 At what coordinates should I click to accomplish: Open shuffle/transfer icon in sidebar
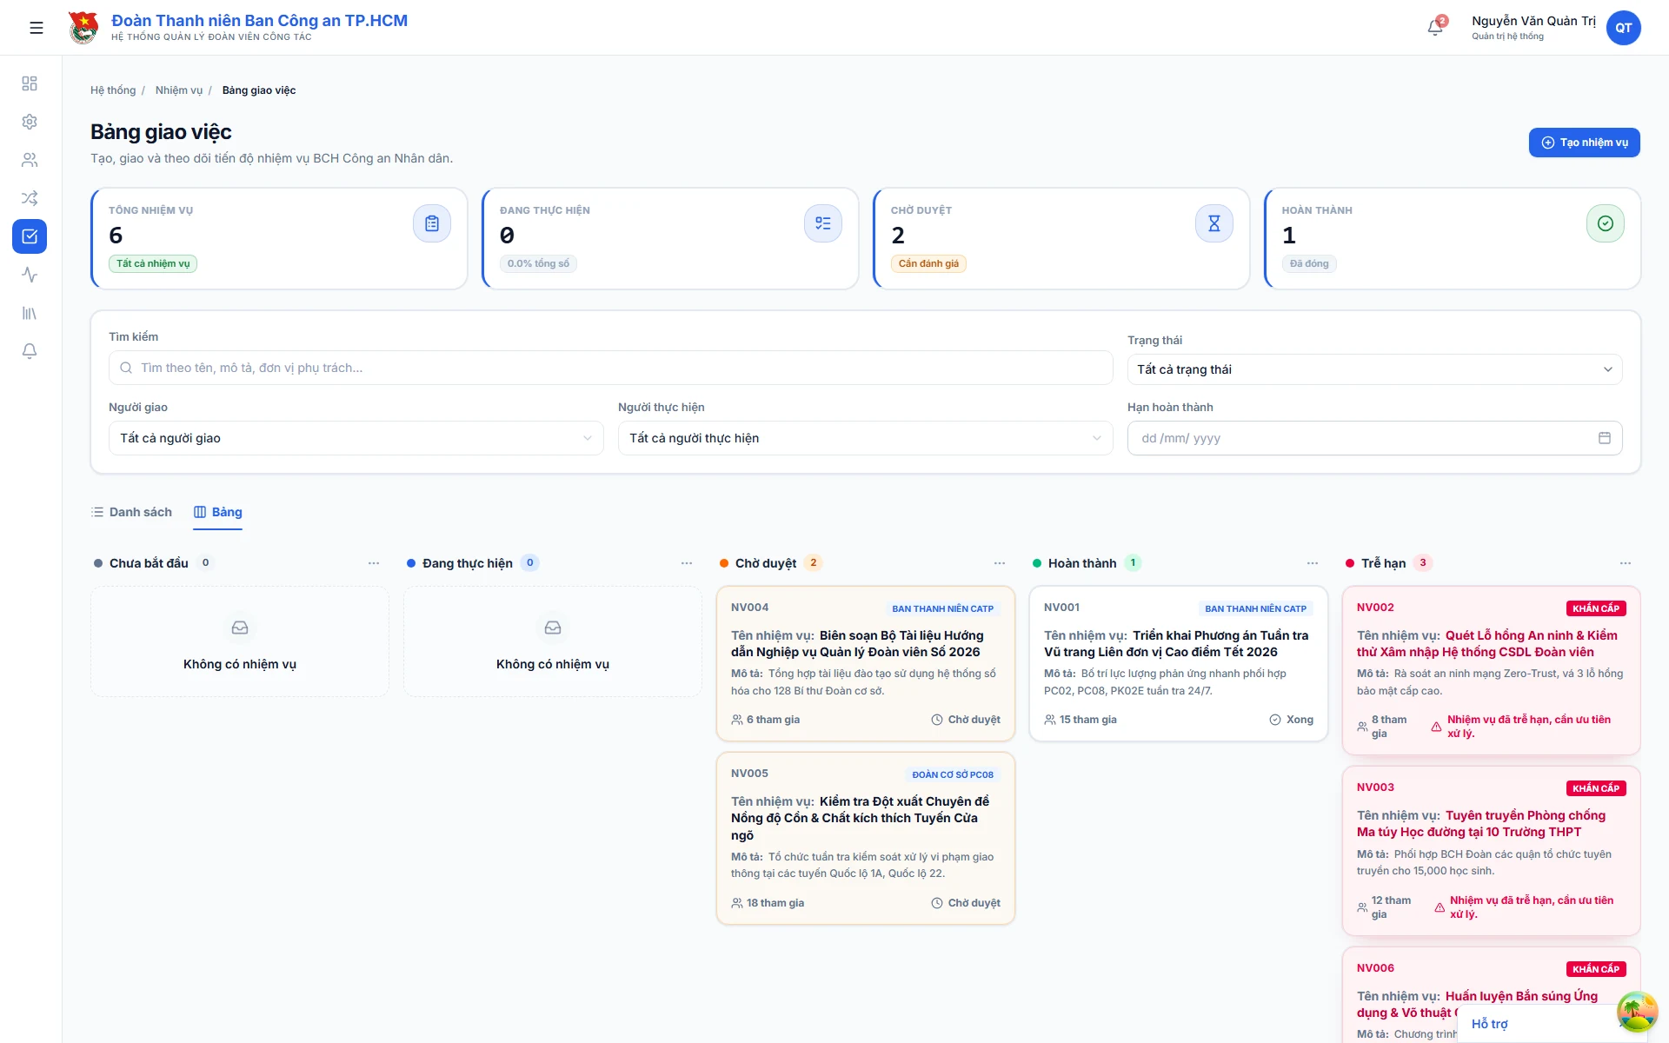[x=30, y=198]
